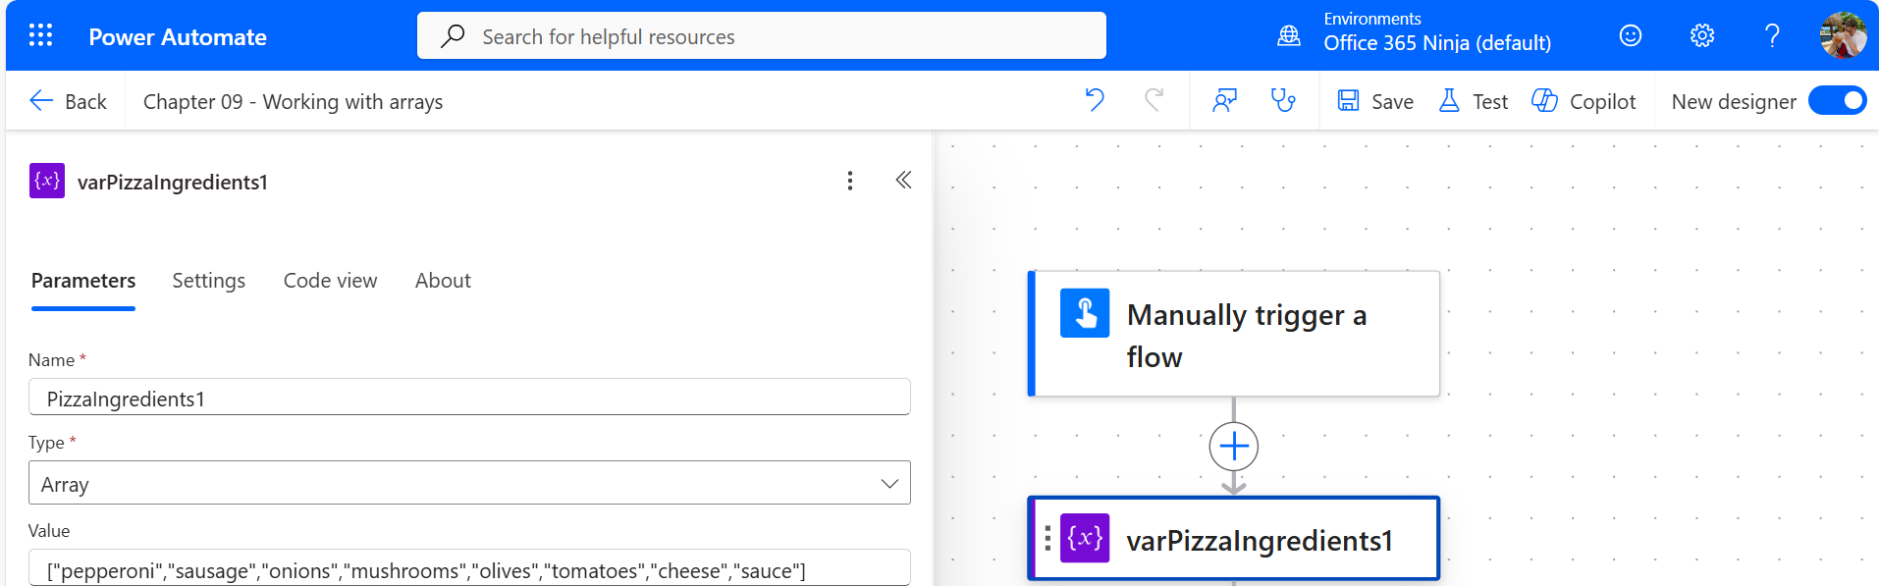1879x586 pixels.
Task: Open the About tab
Action: coord(443,281)
